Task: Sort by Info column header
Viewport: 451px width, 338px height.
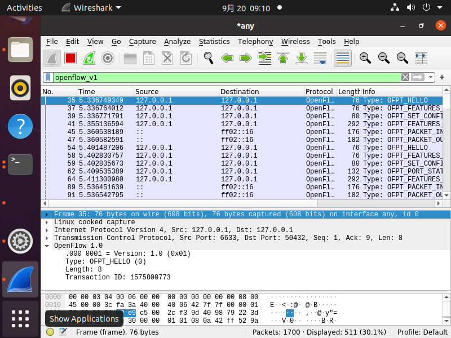Action: tap(402, 92)
